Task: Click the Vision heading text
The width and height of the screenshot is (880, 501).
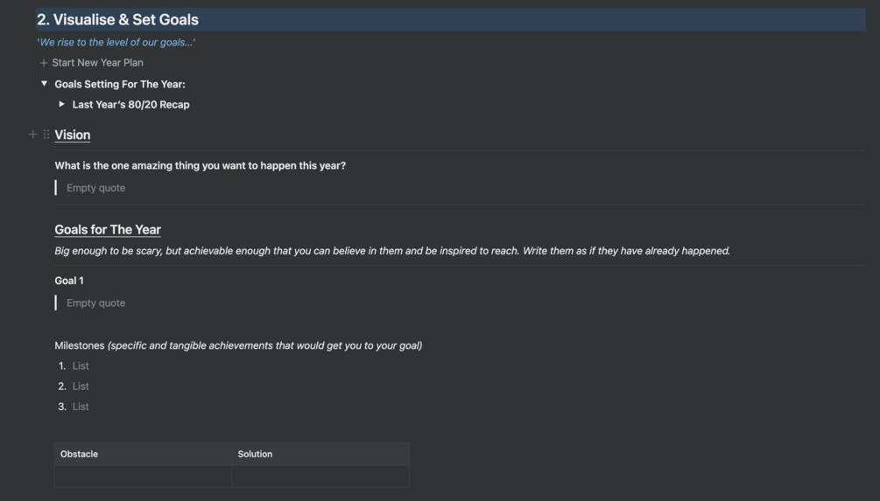Action: [73, 135]
